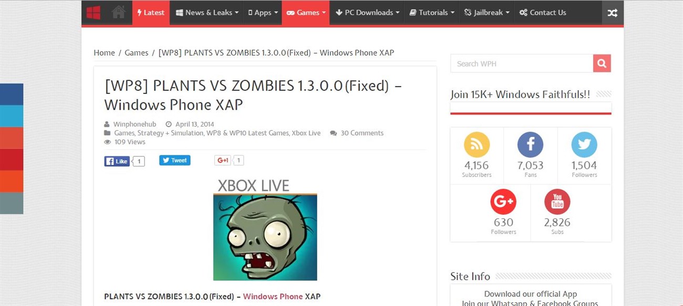Expand the Apps dropdown menu
This screenshot has width=683, height=306.
pos(263,13)
